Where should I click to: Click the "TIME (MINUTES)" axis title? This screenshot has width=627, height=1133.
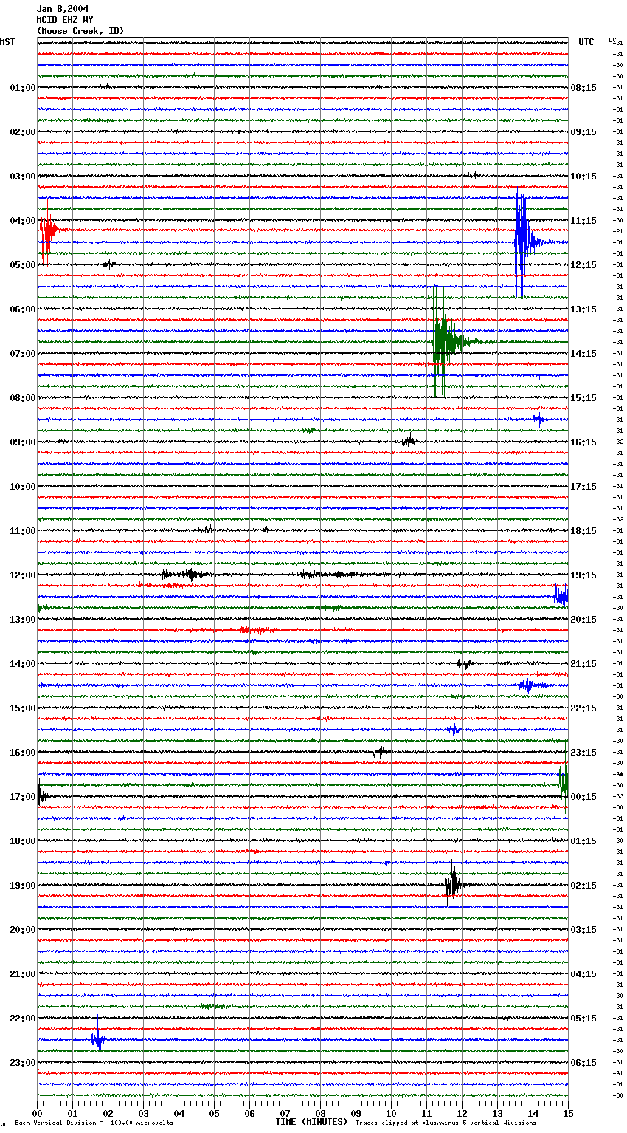(311, 1122)
